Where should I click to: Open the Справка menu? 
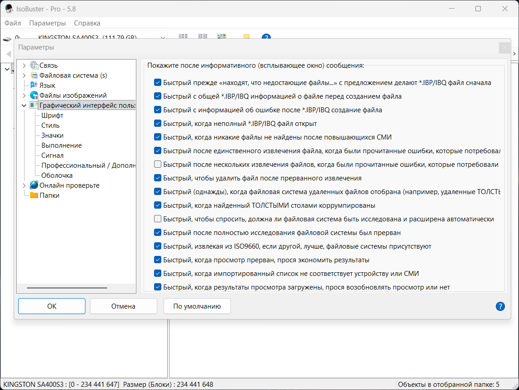click(x=87, y=23)
